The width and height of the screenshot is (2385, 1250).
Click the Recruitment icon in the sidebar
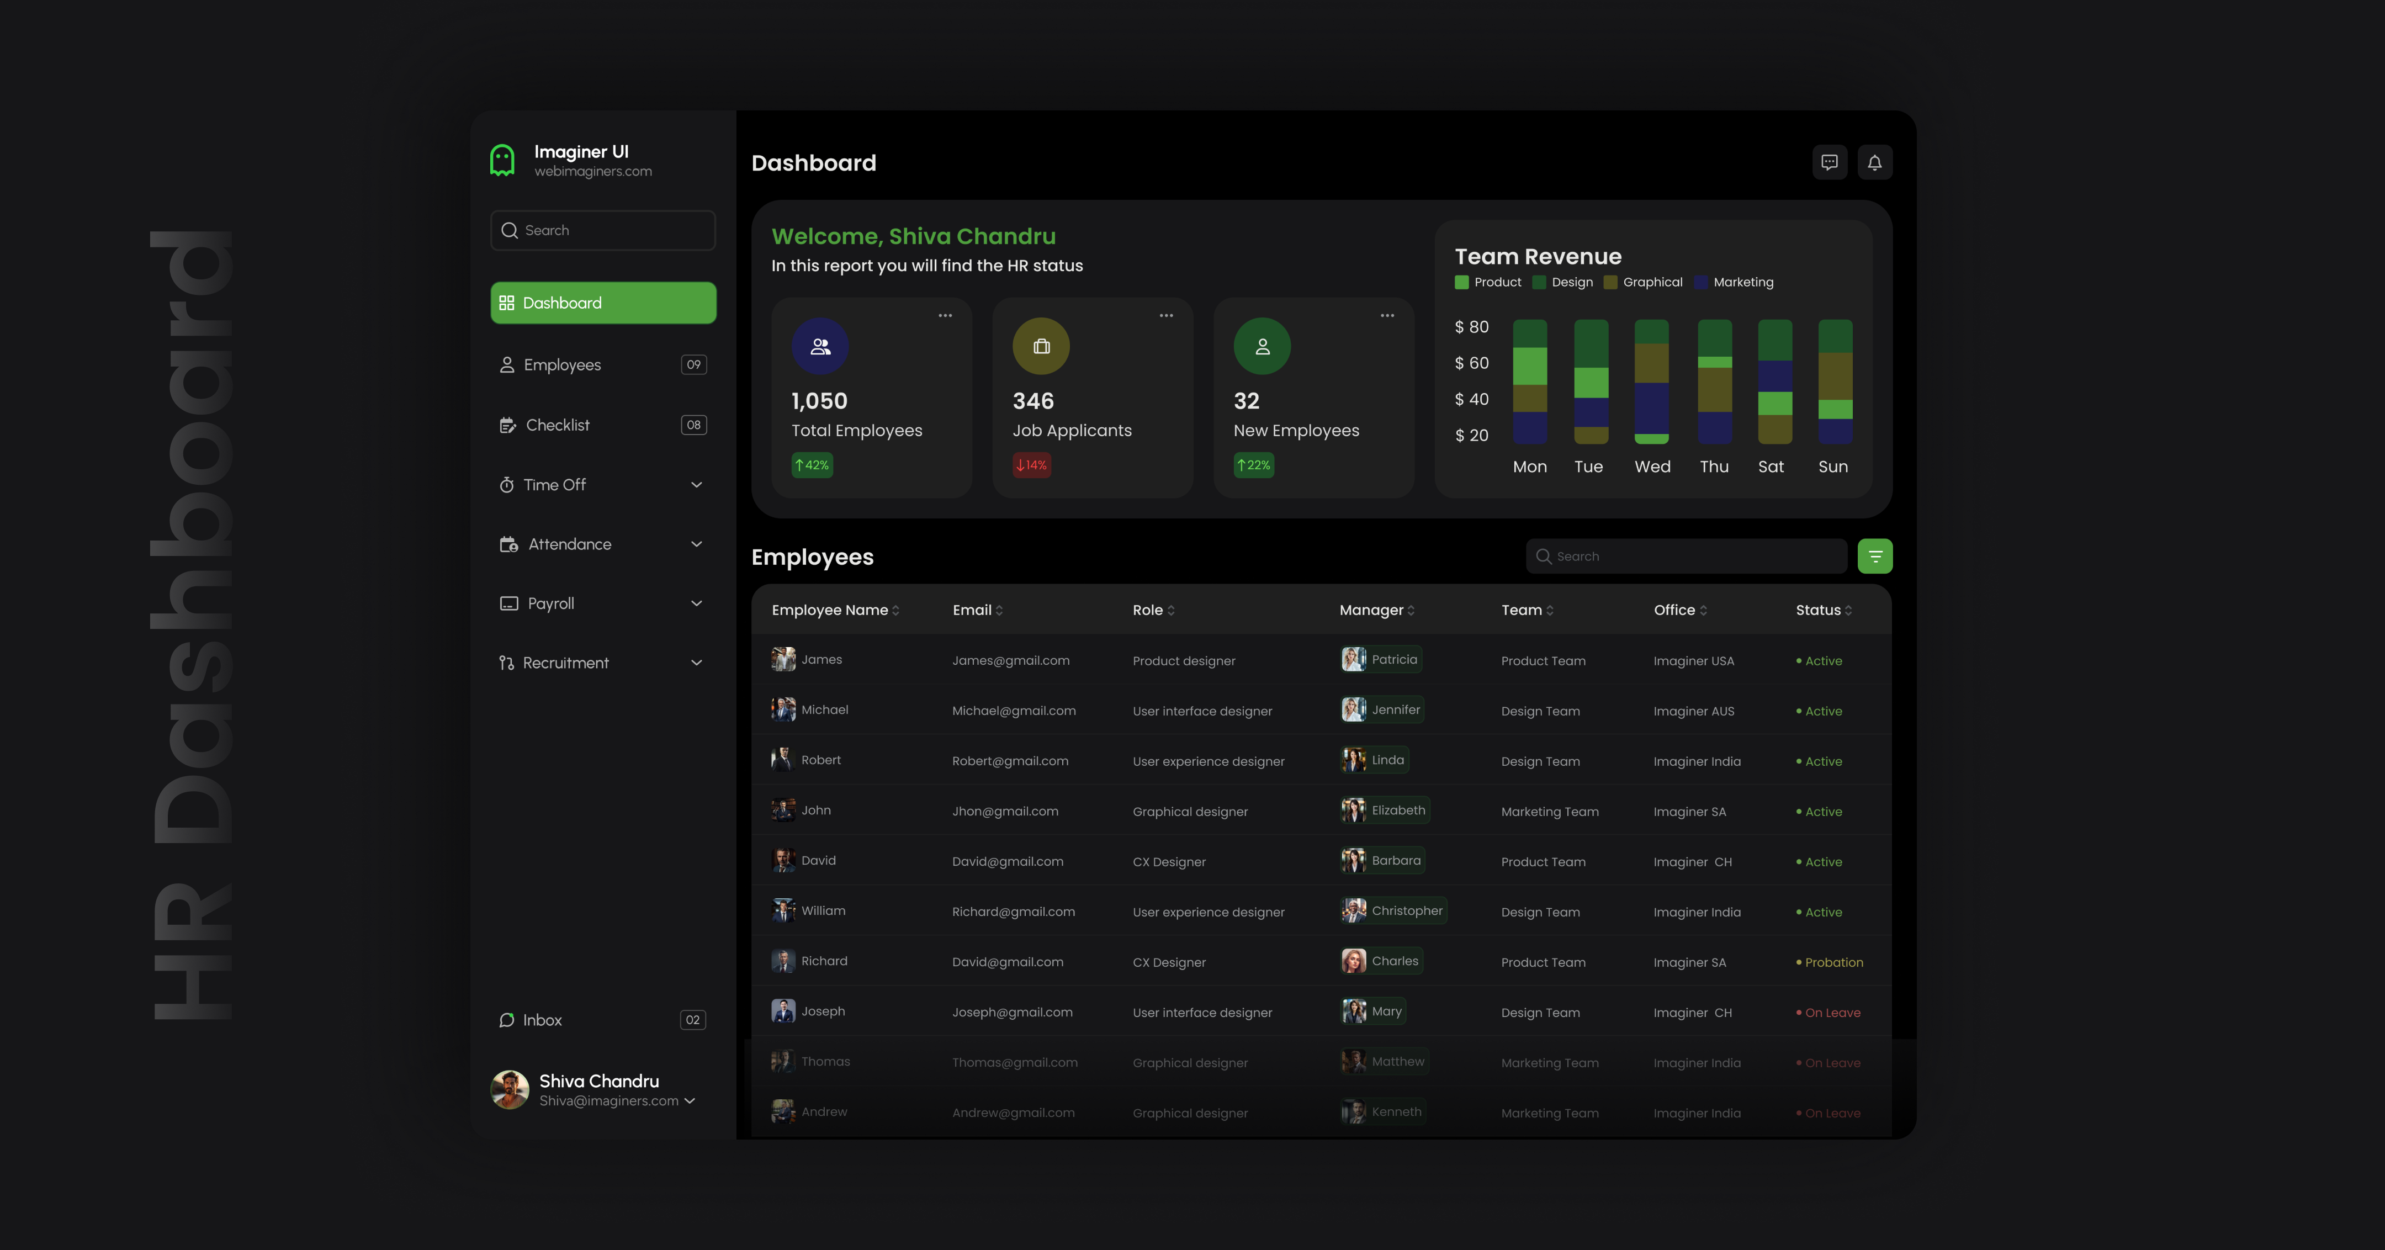pyautogui.click(x=506, y=663)
